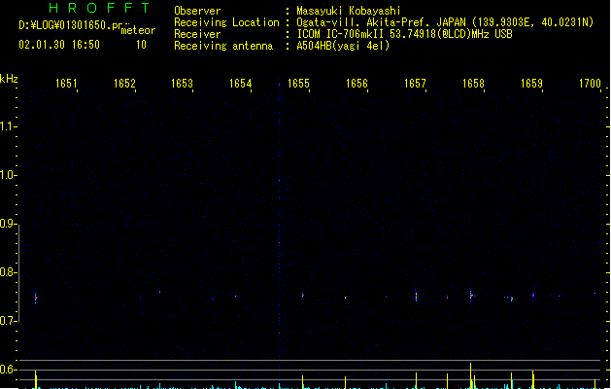Click the meteor count value 10
611x389 pixels.
point(141,45)
